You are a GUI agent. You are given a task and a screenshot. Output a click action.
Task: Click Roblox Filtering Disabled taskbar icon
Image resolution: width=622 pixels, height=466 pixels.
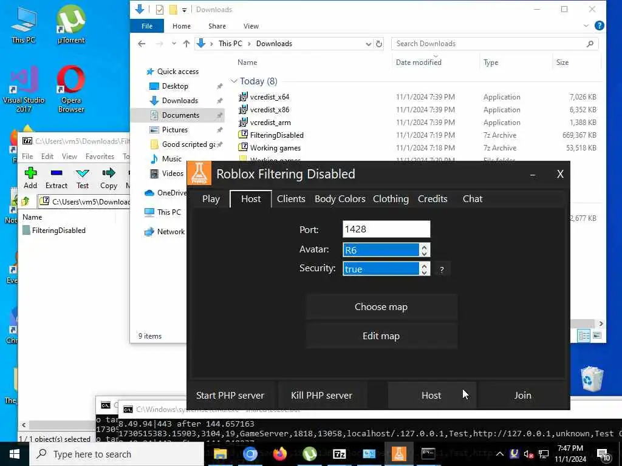tap(398, 454)
